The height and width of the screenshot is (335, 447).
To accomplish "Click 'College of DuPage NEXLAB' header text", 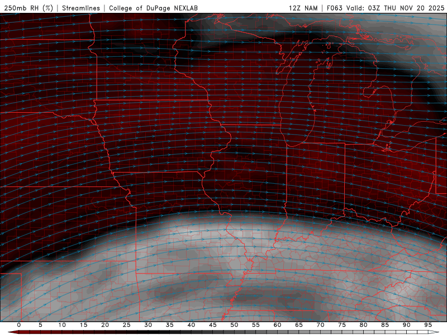I will click(153, 8).
